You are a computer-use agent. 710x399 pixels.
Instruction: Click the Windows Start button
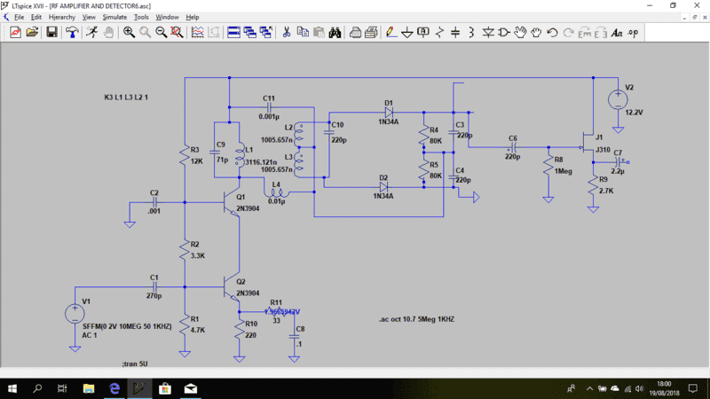pyautogui.click(x=12, y=388)
